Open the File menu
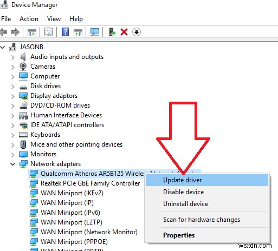This screenshot has width=278, height=251. pyautogui.click(x=6, y=19)
